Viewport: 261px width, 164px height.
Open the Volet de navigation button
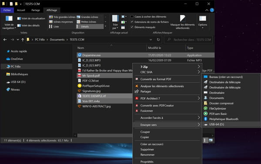click(x=9, y=23)
